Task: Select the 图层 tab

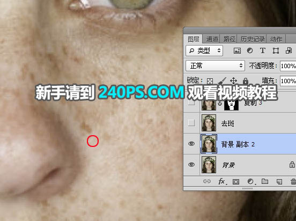Action: pyautogui.click(x=193, y=39)
